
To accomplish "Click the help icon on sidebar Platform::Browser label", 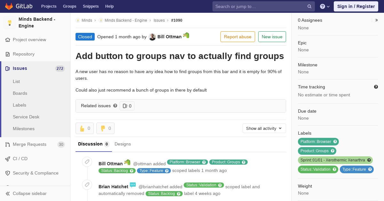I will pyautogui.click(x=335, y=142).
